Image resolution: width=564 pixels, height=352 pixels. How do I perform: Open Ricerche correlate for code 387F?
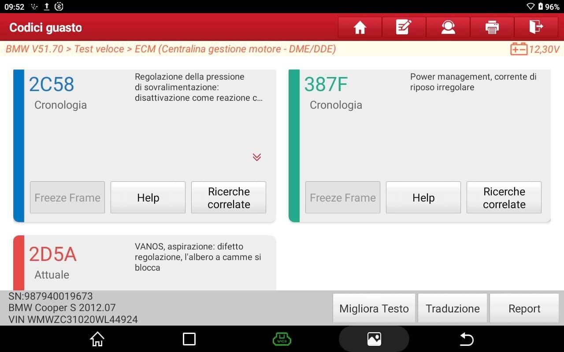coord(504,198)
